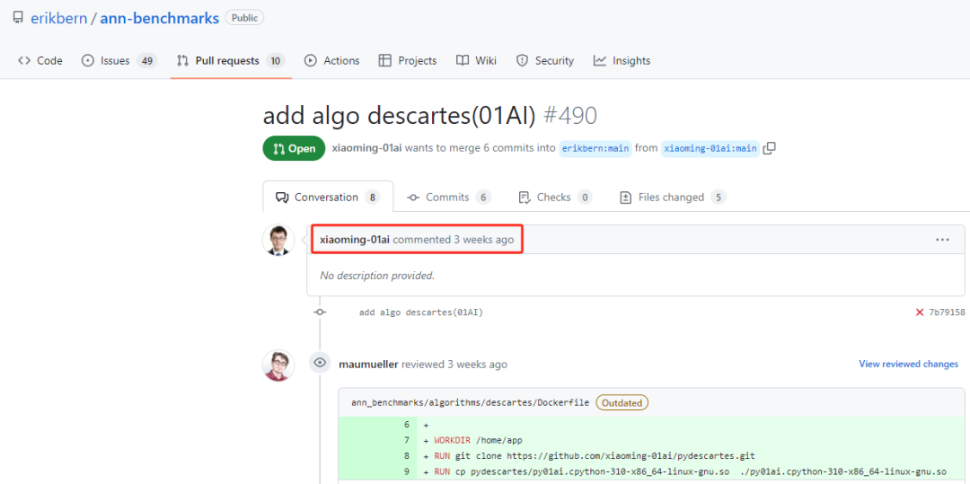Click the xiaoming-01ai avatar thumbnail
Screen dimensions: 970x484
278,240
